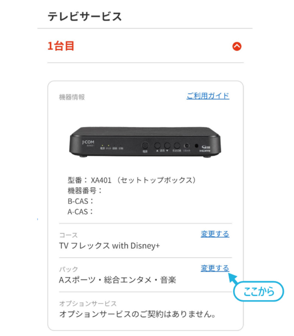Select the Aスポーツ・総合エンタメ・音楽 pack name

[118, 280]
